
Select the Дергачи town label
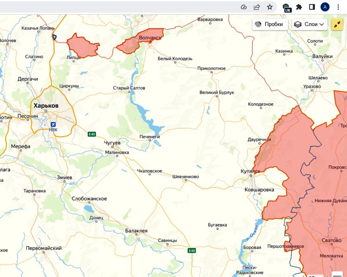(28, 79)
